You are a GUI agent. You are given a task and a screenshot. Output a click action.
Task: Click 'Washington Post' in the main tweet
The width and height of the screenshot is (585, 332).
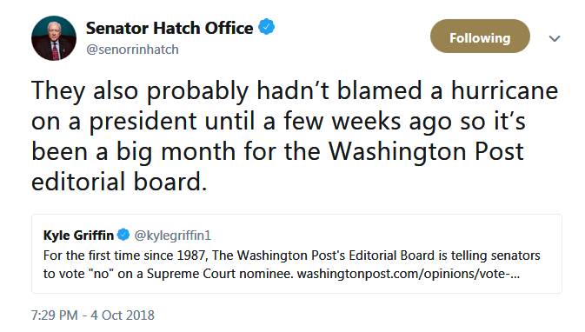(426, 151)
